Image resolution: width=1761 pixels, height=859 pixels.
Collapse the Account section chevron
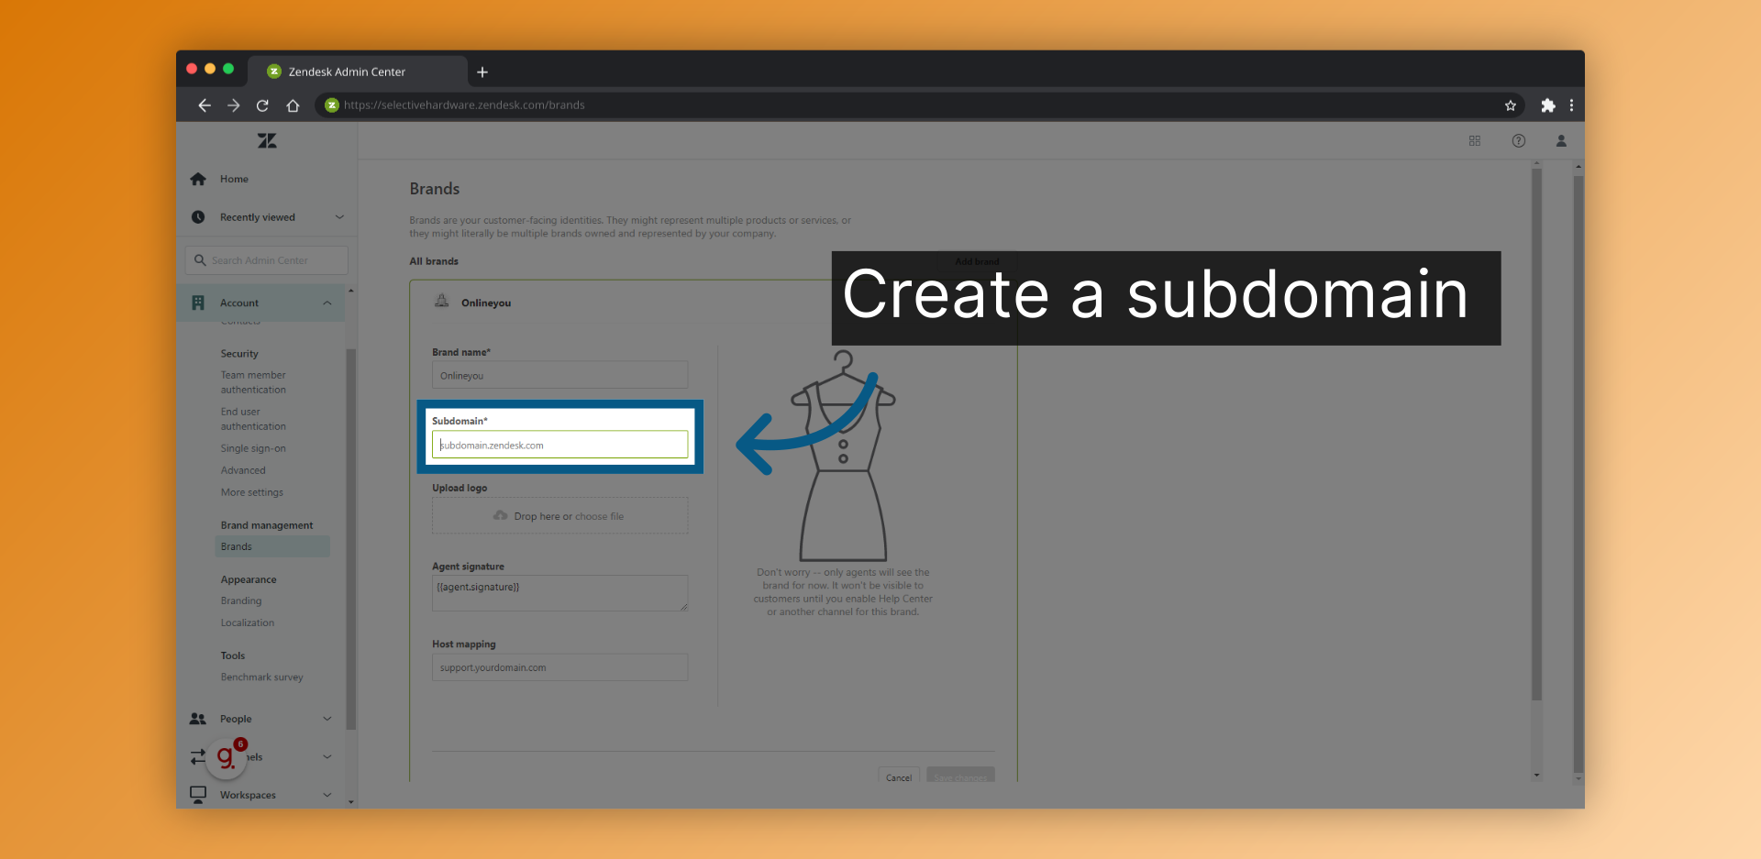[x=327, y=303]
